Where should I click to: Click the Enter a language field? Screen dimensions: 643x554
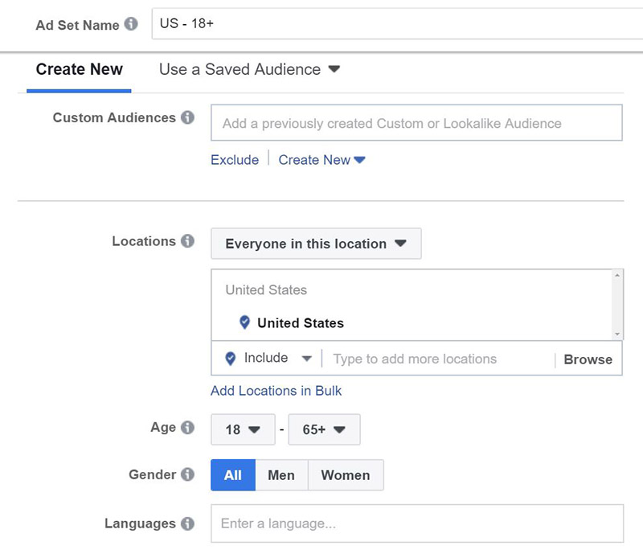pyautogui.click(x=416, y=523)
